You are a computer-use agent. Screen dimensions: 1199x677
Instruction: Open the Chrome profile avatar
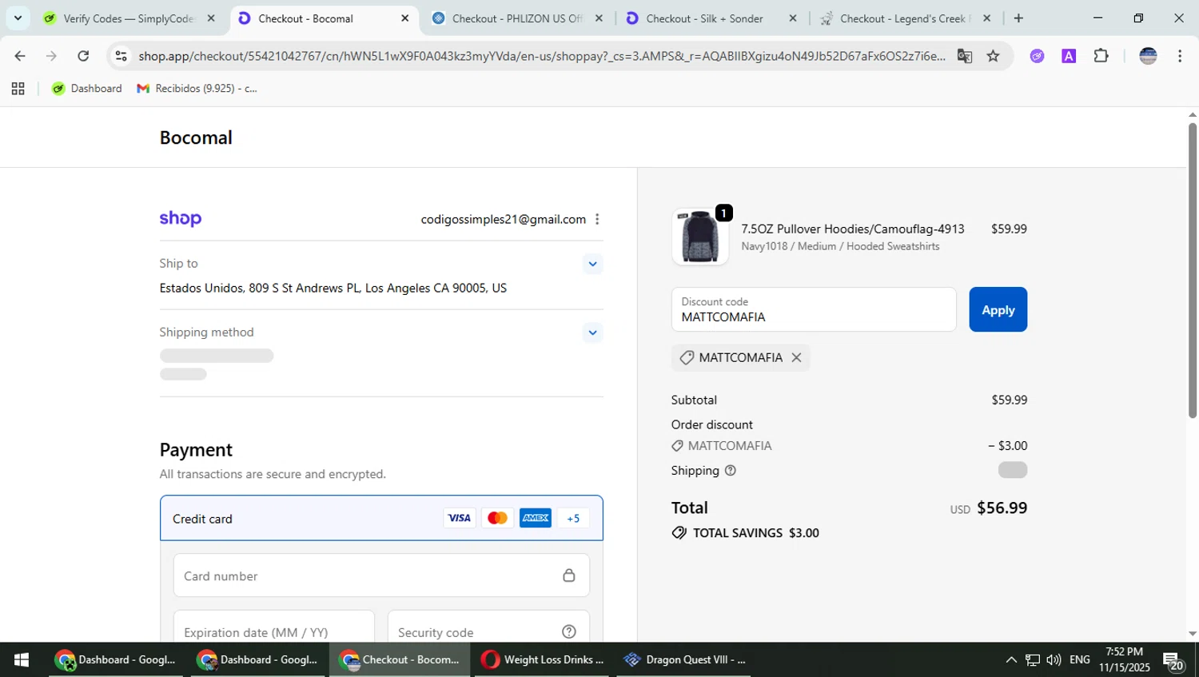(1148, 56)
